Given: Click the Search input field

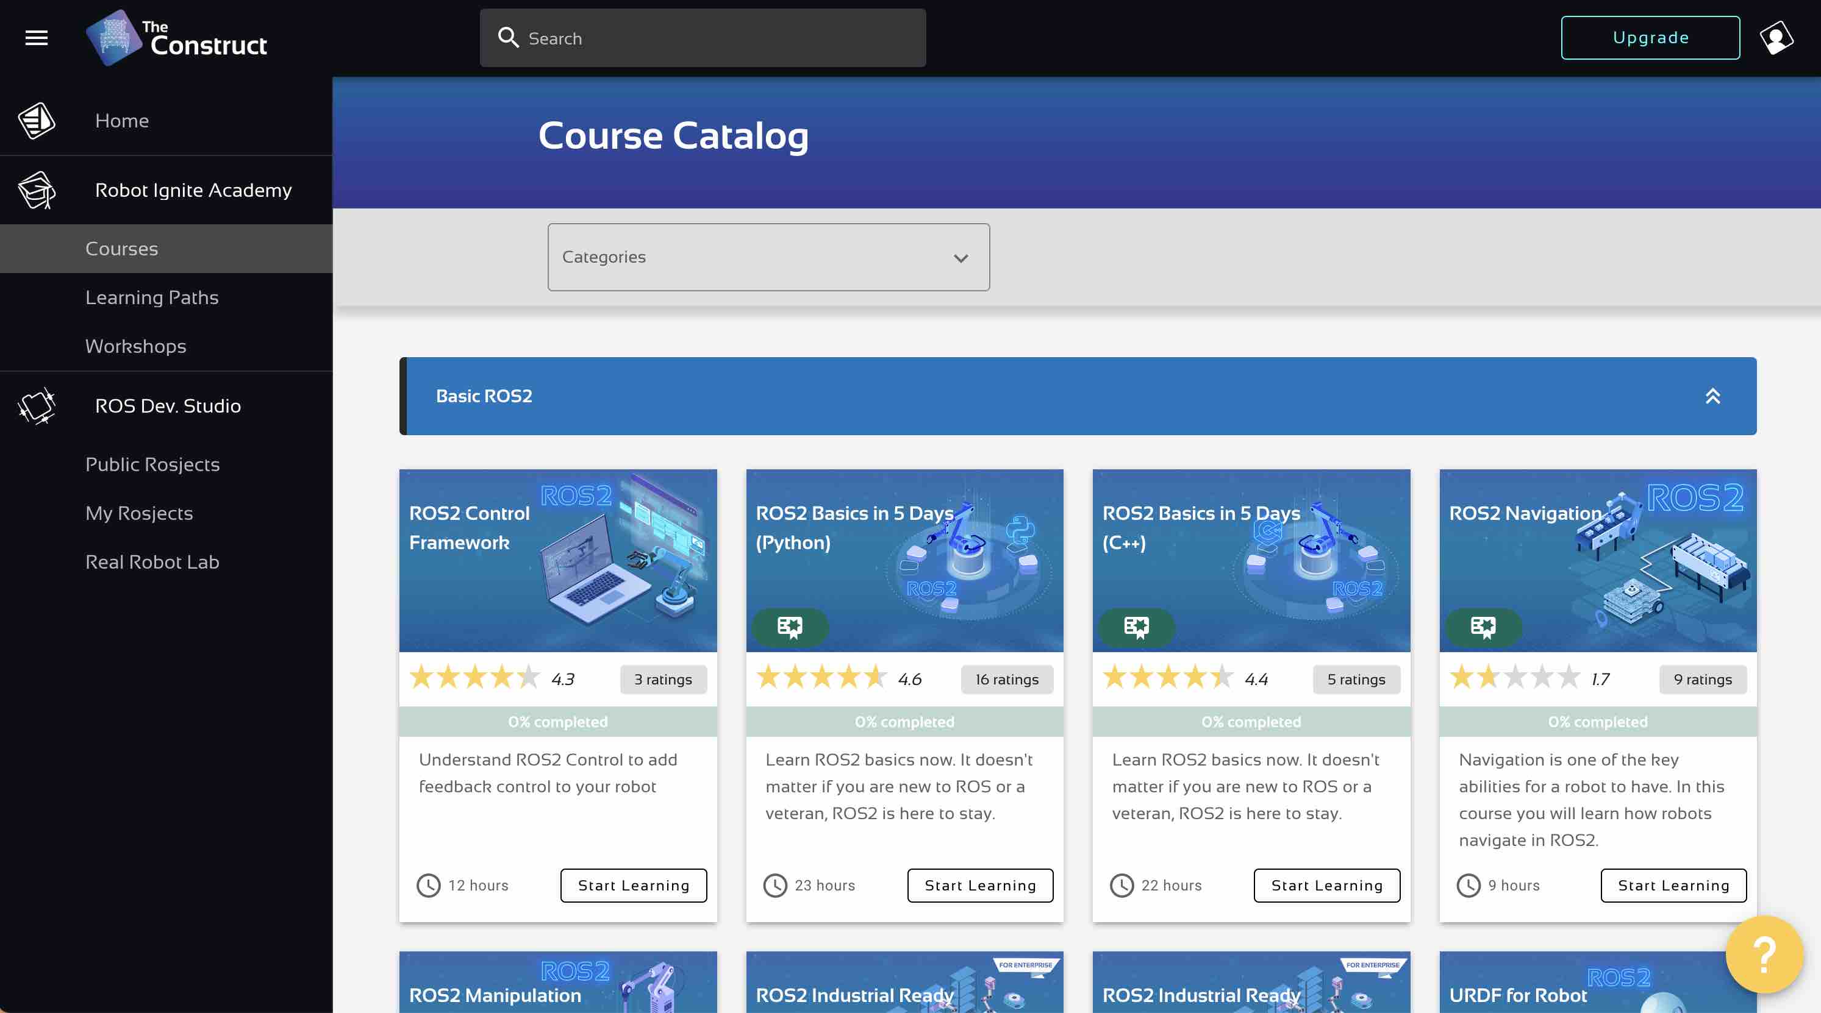Looking at the screenshot, I should [703, 38].
